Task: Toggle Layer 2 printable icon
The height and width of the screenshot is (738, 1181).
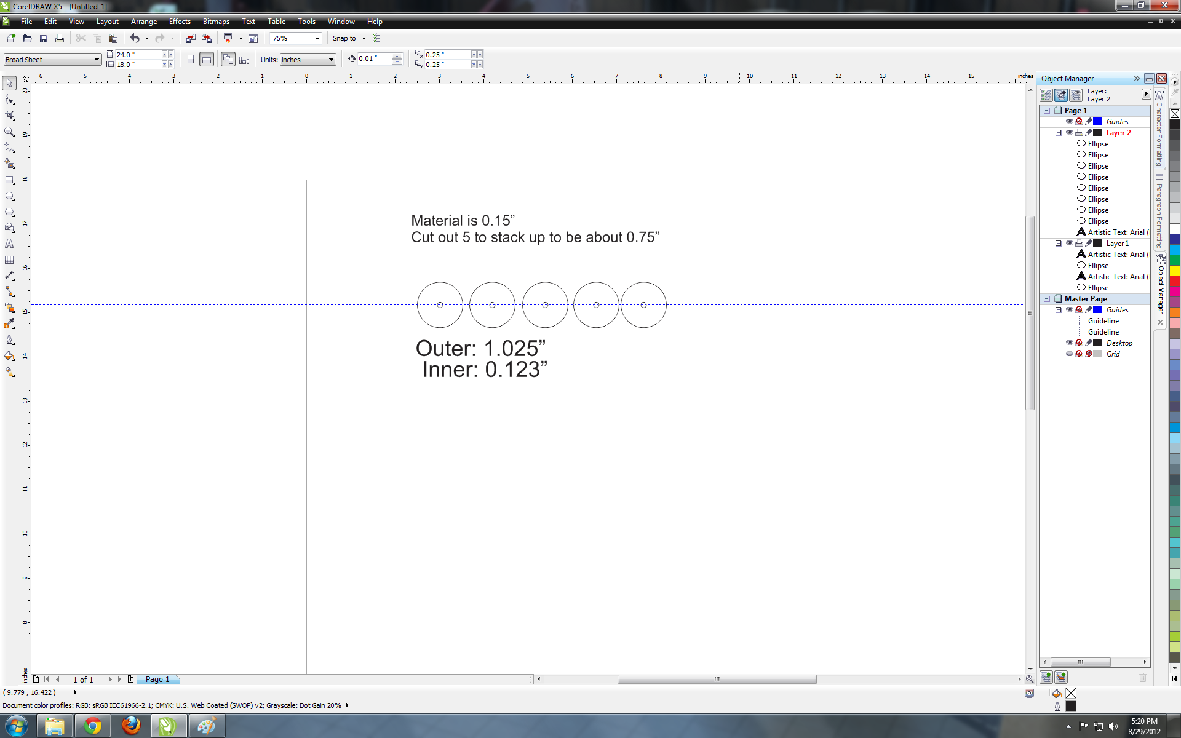Action: click(x=1079, y=132)
